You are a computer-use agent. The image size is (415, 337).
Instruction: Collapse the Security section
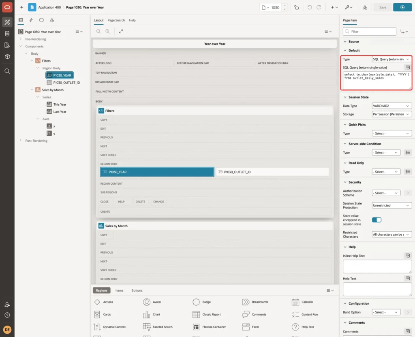345,182
